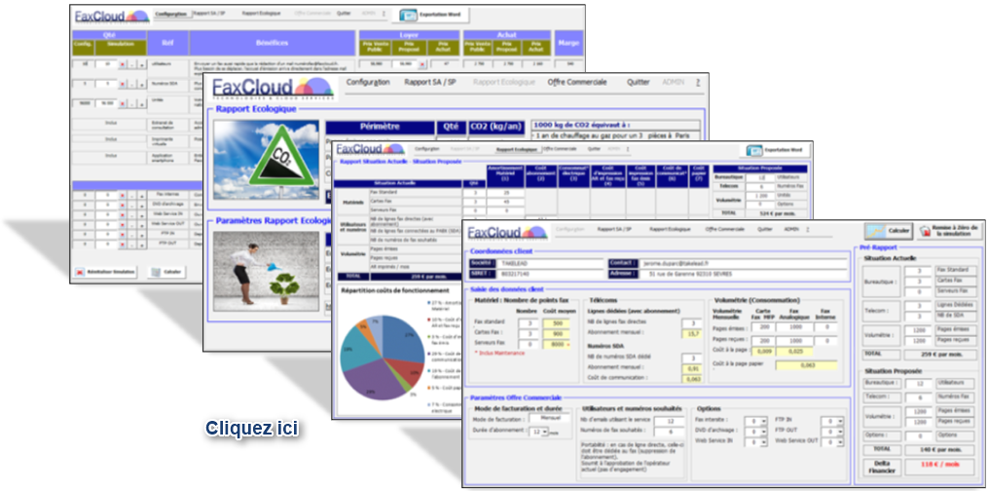Click the Pages émises Fax Analogique field showing 1000
Image resolution: width=989 pixels, height=491 pixels.
click(794, 327)
